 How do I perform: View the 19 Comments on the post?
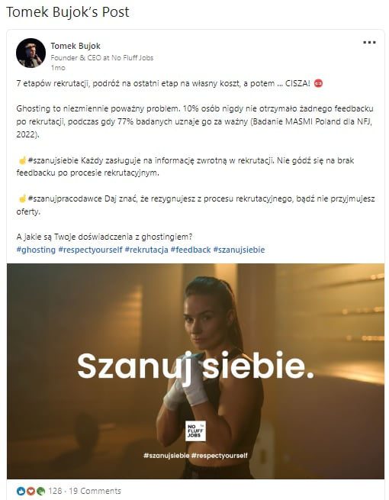(95, 491)
